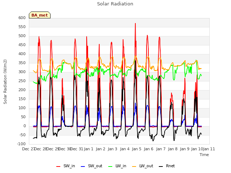Toggle the SW_out legend label
Viewport: 231px width, 173px height.
pyautogui.click(x=95, y=166)
